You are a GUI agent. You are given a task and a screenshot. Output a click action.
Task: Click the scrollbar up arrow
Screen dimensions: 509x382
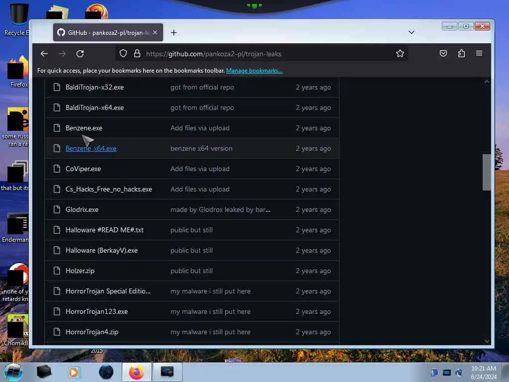(487, 82)
